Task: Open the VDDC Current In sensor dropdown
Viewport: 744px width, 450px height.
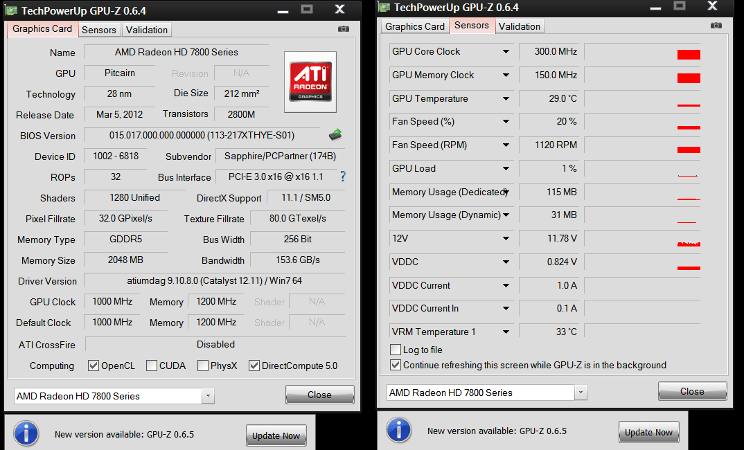Action: (506, 308)
